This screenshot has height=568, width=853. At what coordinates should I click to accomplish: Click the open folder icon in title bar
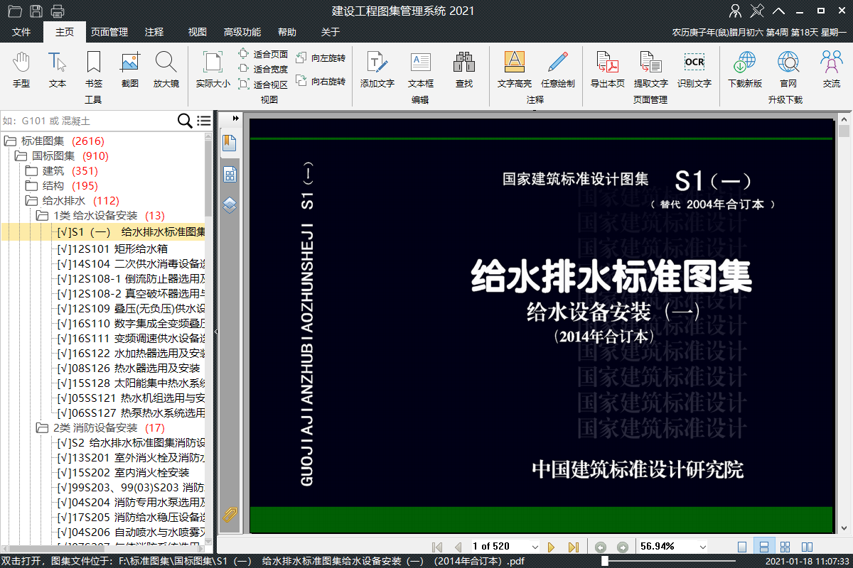pos(14,11)
